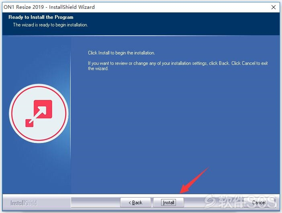
Task: Click the InstallShield brand label
Action: pos(24,203)
